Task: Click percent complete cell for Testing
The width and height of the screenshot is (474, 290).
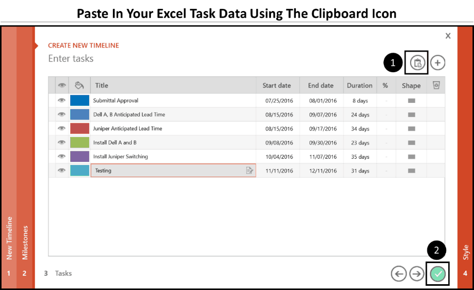Action: 386,171
